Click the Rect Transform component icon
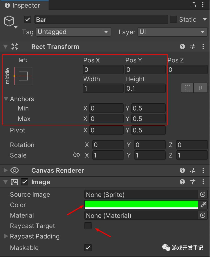 (15, 46)
